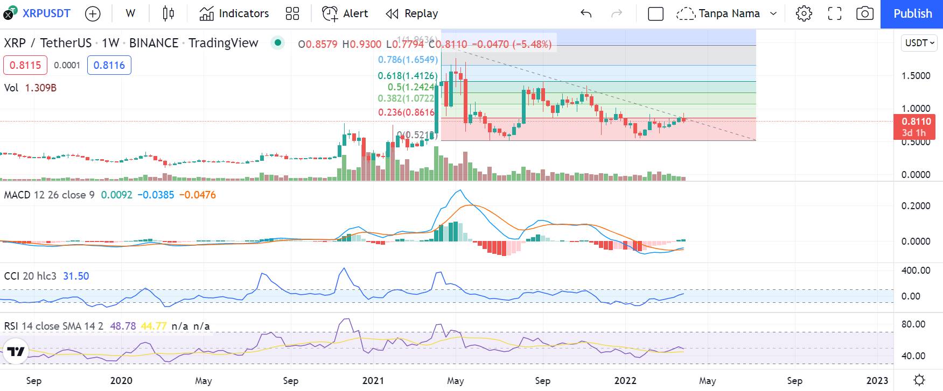Click the 2022 label on the time axis
Screen dimensions: 943x391
coord(625,381)
